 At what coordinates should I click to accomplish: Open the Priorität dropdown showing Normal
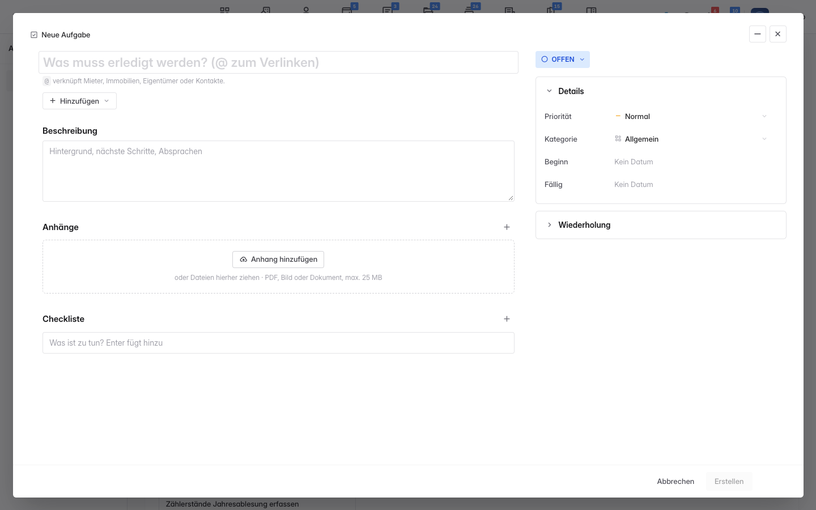point(691,116)
